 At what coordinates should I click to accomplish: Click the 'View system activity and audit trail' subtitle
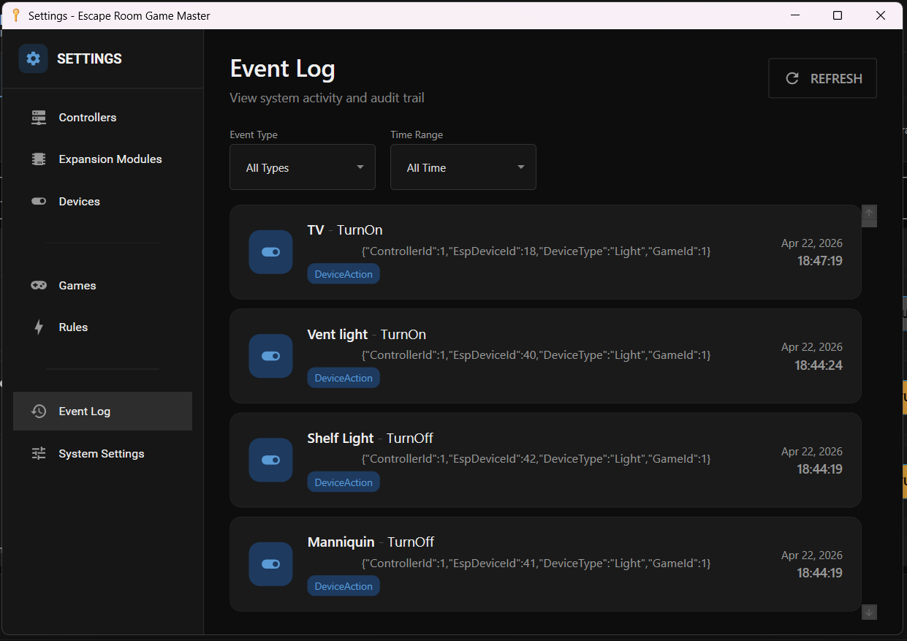[327, 98]
